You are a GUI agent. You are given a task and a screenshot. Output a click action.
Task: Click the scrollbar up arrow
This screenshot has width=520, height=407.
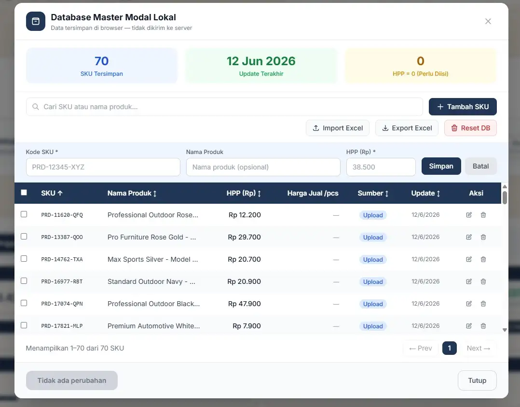tap(505, 186)
